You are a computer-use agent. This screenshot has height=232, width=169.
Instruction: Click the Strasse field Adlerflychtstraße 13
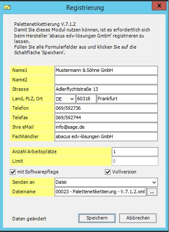tap(106, 89)
